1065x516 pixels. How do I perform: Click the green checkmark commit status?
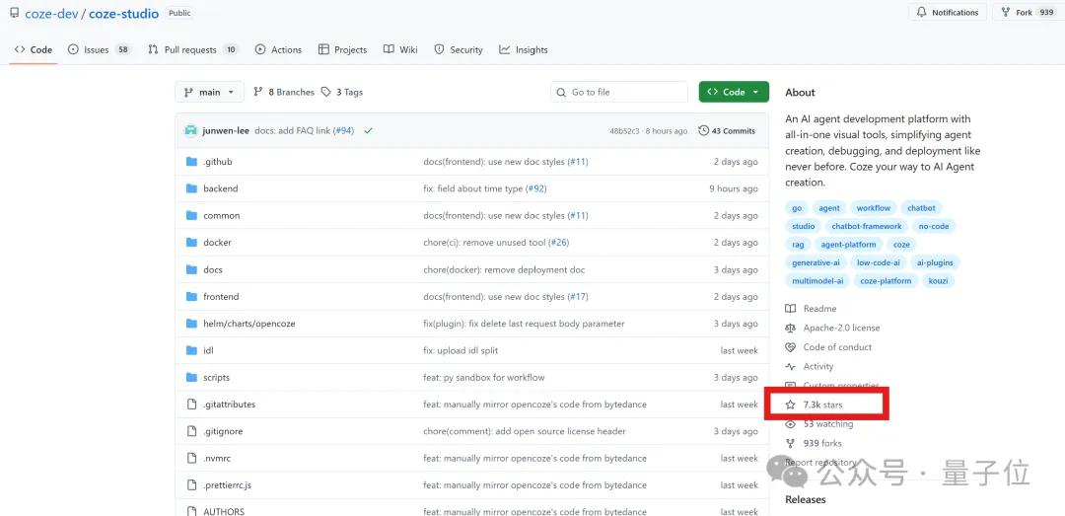coord(368,130)
